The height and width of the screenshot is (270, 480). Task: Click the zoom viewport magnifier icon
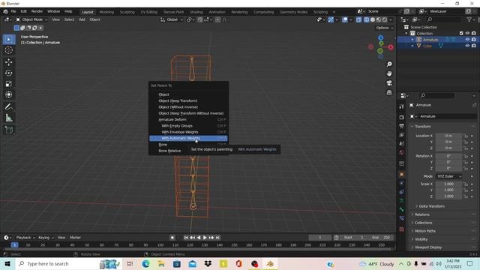(x=389, y=64)
